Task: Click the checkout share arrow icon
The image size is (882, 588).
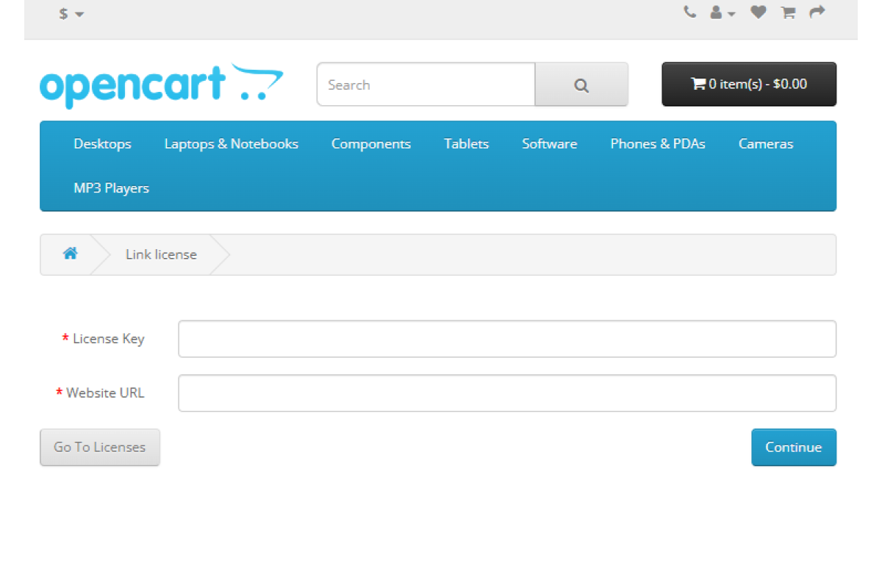Action: click(x=817, y=12)
